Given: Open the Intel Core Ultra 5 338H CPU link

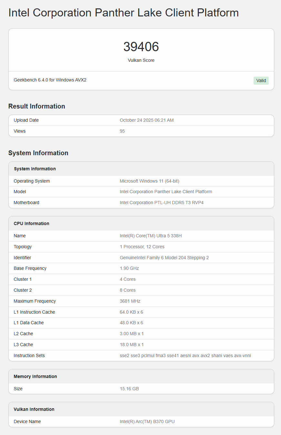Looking at the screenshot, I should coord(150,235).
